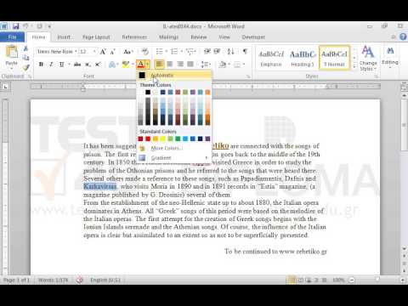The image size is (408, 306).
Task: Click the selected word Karkavitsas
Action: [100, 186]
